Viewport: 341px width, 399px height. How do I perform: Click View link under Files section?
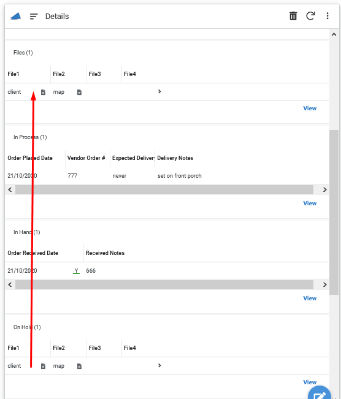coord(310,108)
